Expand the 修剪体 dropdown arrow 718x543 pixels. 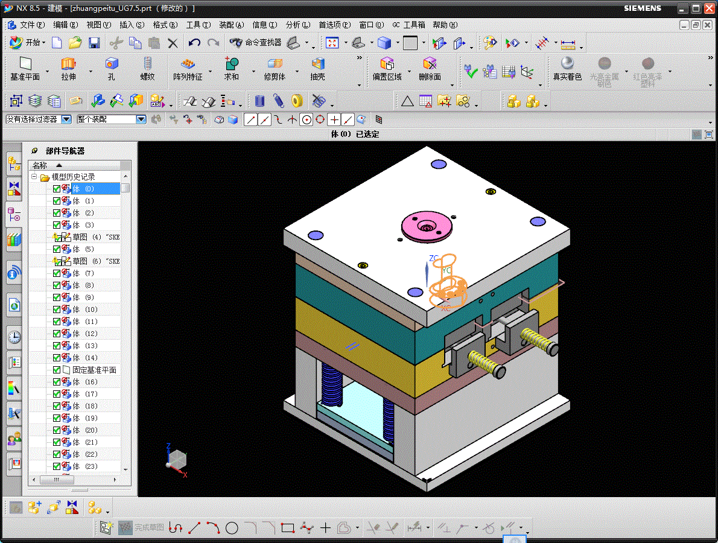click(297, 71)
